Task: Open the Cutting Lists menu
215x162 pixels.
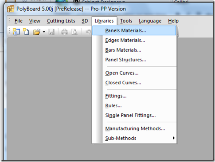Action: (x=61, y=21)
